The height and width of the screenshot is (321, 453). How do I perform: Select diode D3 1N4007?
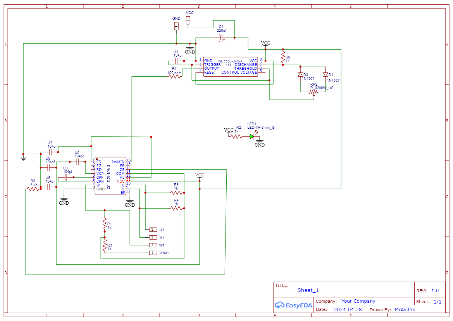300,74
